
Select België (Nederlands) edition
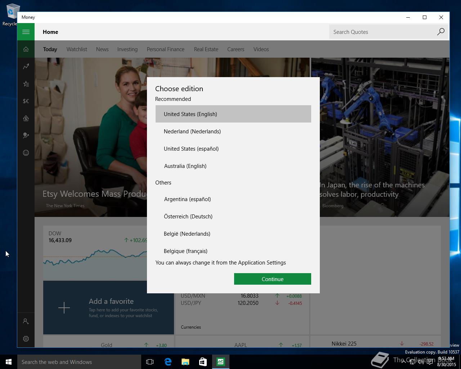[233, 234]
